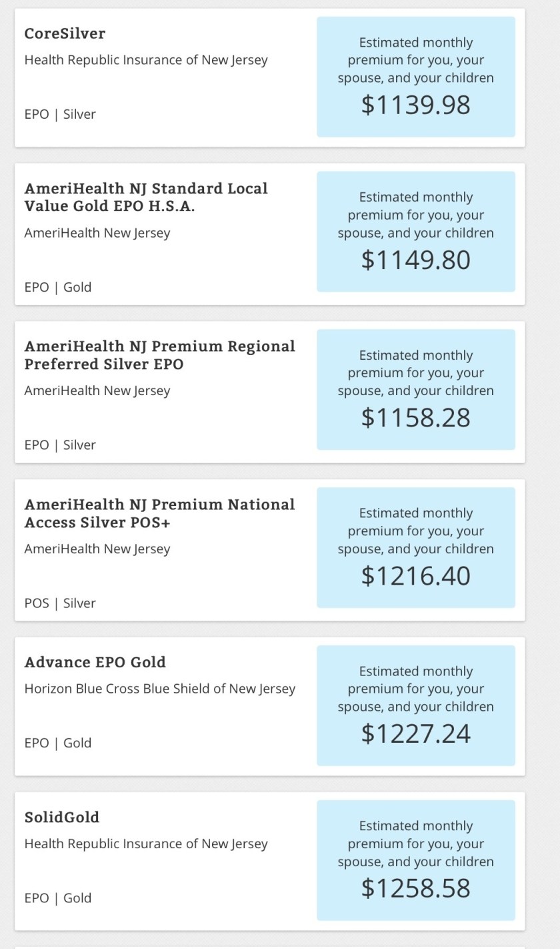Open the SolidGold plan title
This screenshot has height=949, width=560.
pyautogui.click(x=62, y=817)
